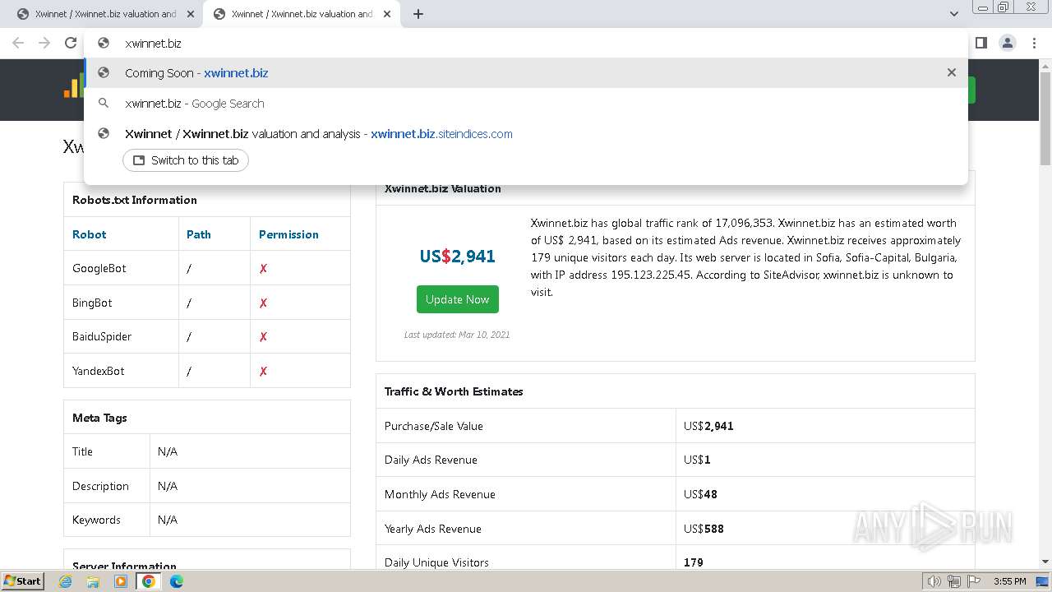Click the Purchase/Sale Value row
Image resolution: width=1052 pixels, height=592 pixels.
pos(676,426)
